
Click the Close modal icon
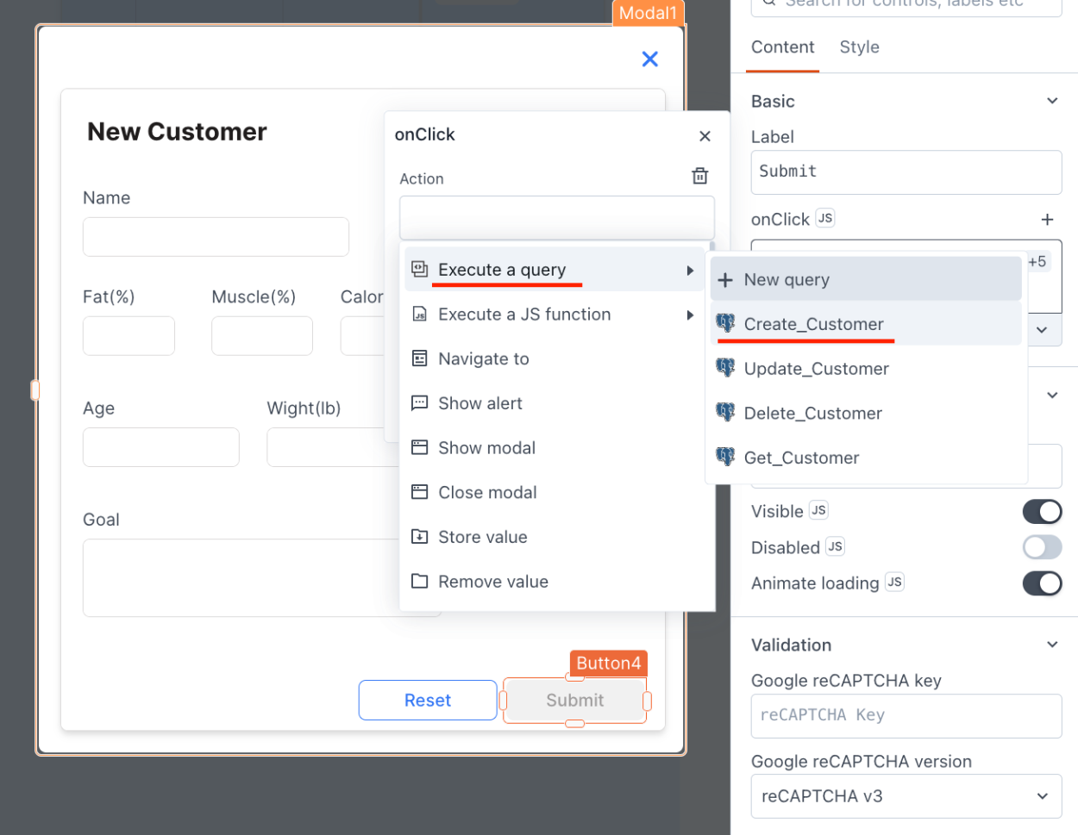coord(419,492)
